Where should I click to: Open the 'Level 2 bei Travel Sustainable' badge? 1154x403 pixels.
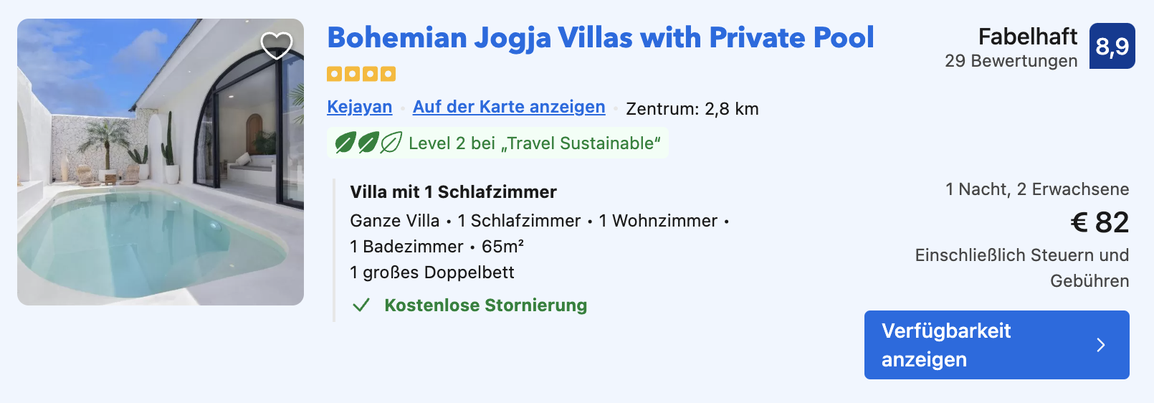497,143
